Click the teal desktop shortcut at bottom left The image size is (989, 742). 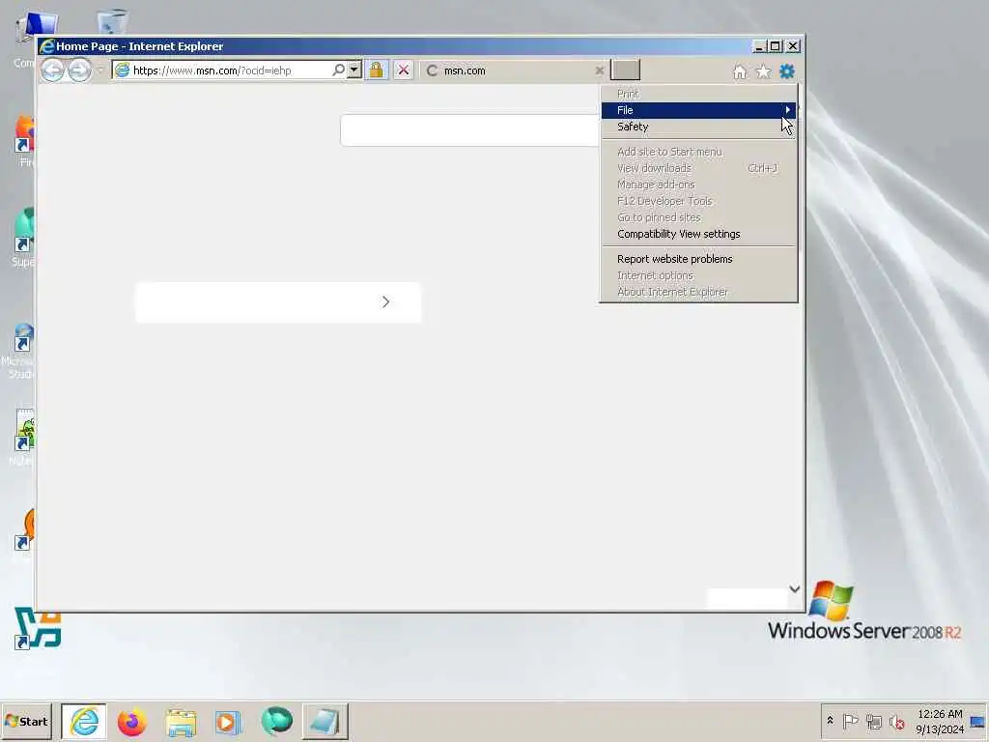point(38,628)
